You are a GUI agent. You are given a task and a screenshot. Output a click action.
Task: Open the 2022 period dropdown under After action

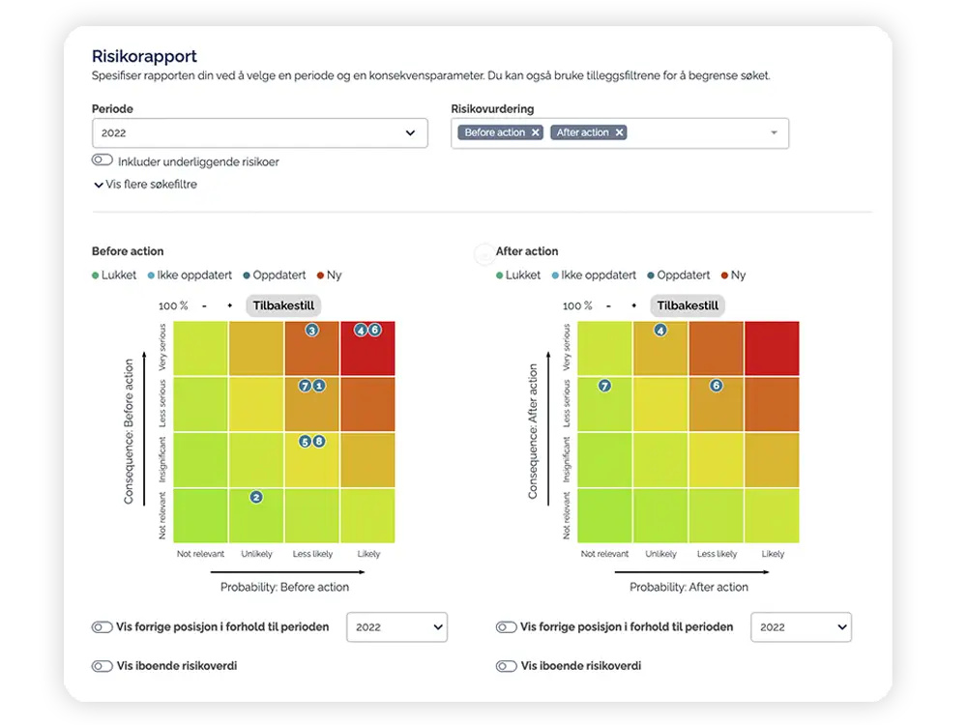(801, 627)
